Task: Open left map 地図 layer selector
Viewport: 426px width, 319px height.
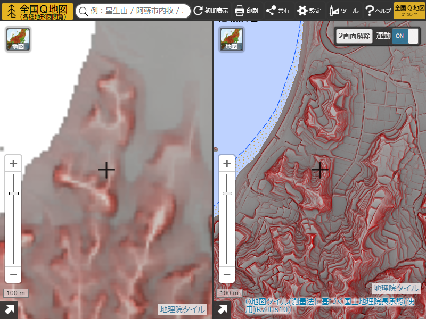Action: click(x=18, y=39)
